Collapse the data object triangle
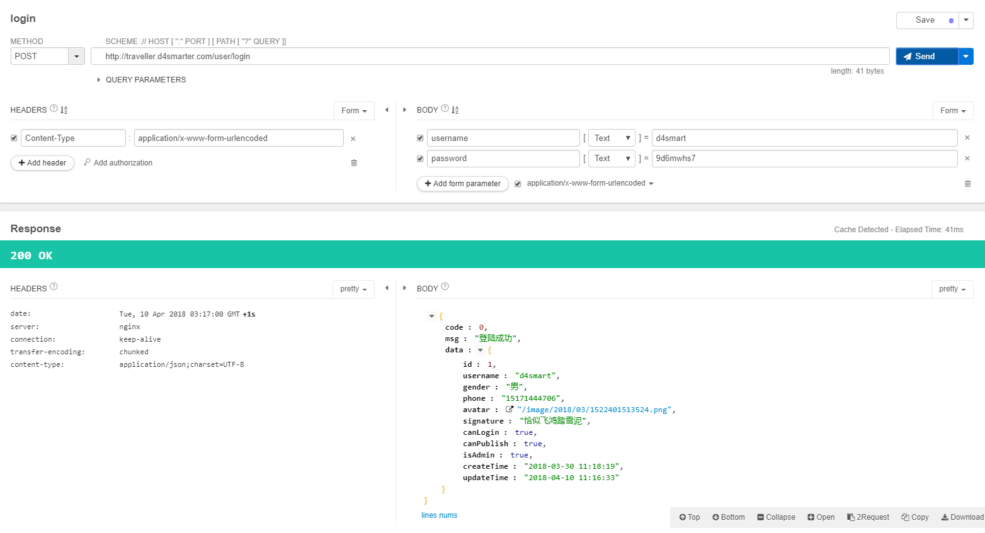 (x=481, y=351)
